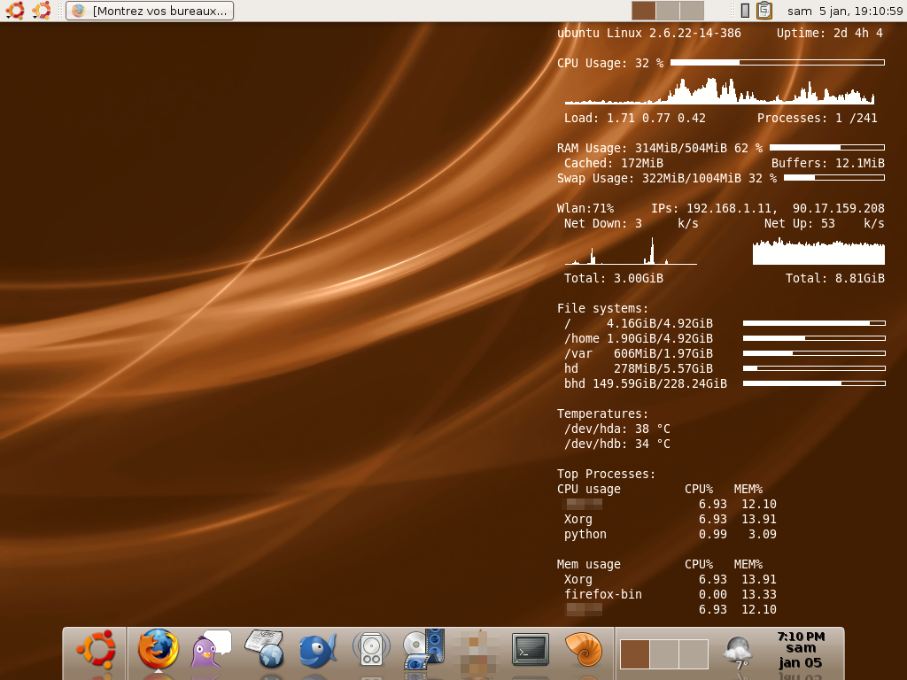
Task: Click the pixelated icon in the dock
Action: coord(477,650)
